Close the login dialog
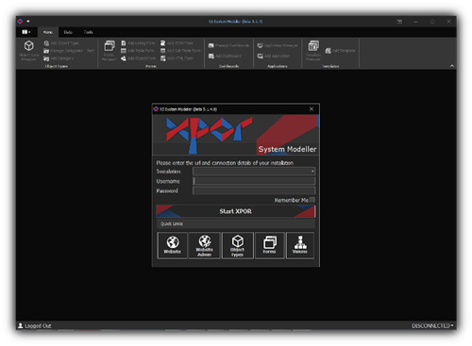The width and height of the screenshot is (472, 346). click(312, 109)
